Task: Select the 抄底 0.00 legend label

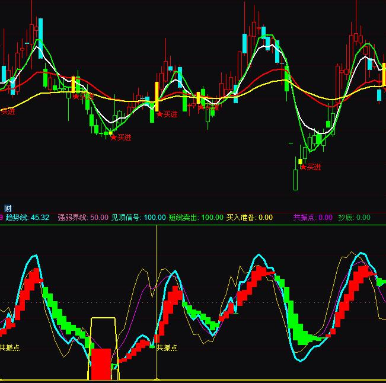Action: tap(354, 218)
